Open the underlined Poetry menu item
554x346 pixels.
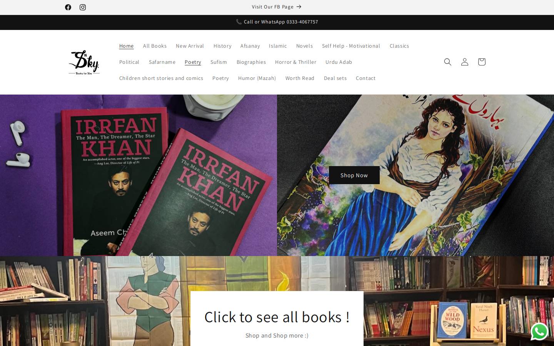point(193,62)
